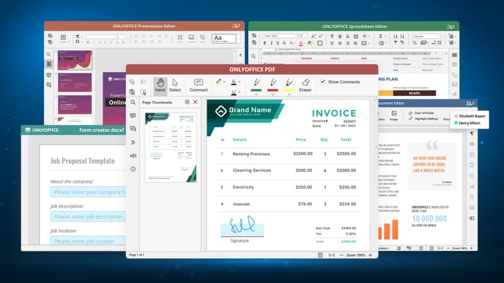The height and width of the screenshot is (283, 504).
Task: Click company name field in Form creator
Action: (x=88, y=192)
